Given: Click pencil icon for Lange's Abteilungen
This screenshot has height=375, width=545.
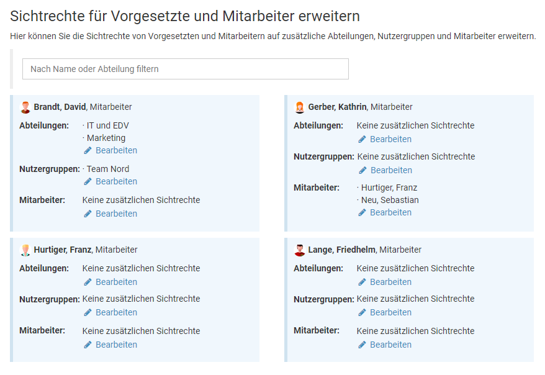Looking at the screenshot, I should [x=363, y=282].
